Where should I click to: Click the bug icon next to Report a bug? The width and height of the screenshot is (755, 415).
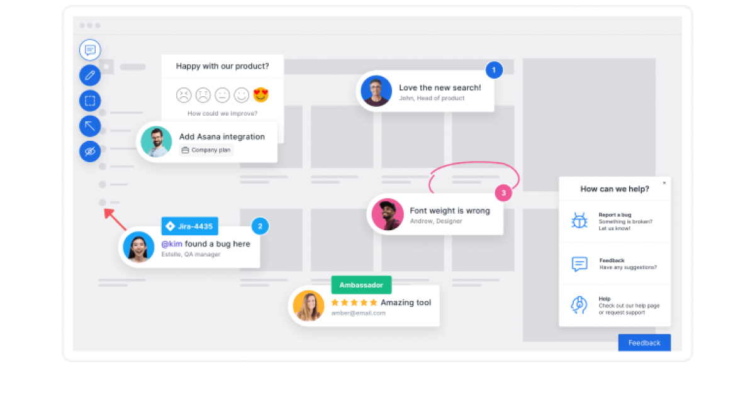579,221
